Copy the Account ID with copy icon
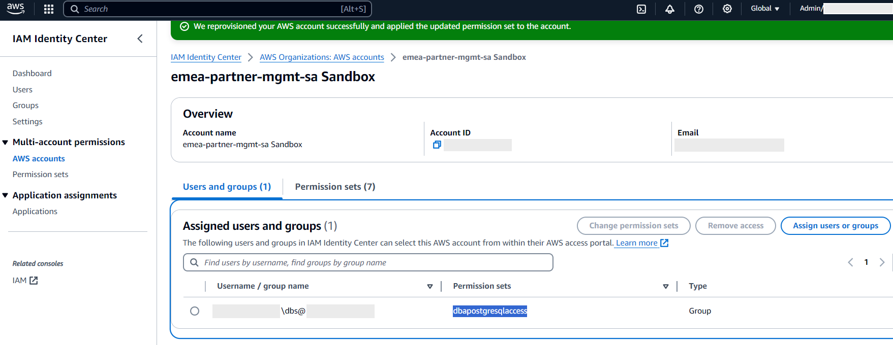893x345 pixels. (437, 145)
